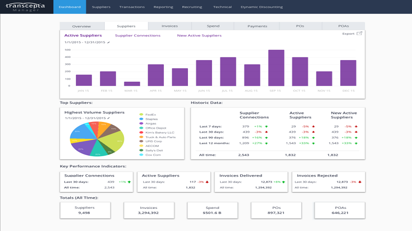Switch to the Invoices tab
Viewport: 412px width, 231px height.
pos(170,26)
